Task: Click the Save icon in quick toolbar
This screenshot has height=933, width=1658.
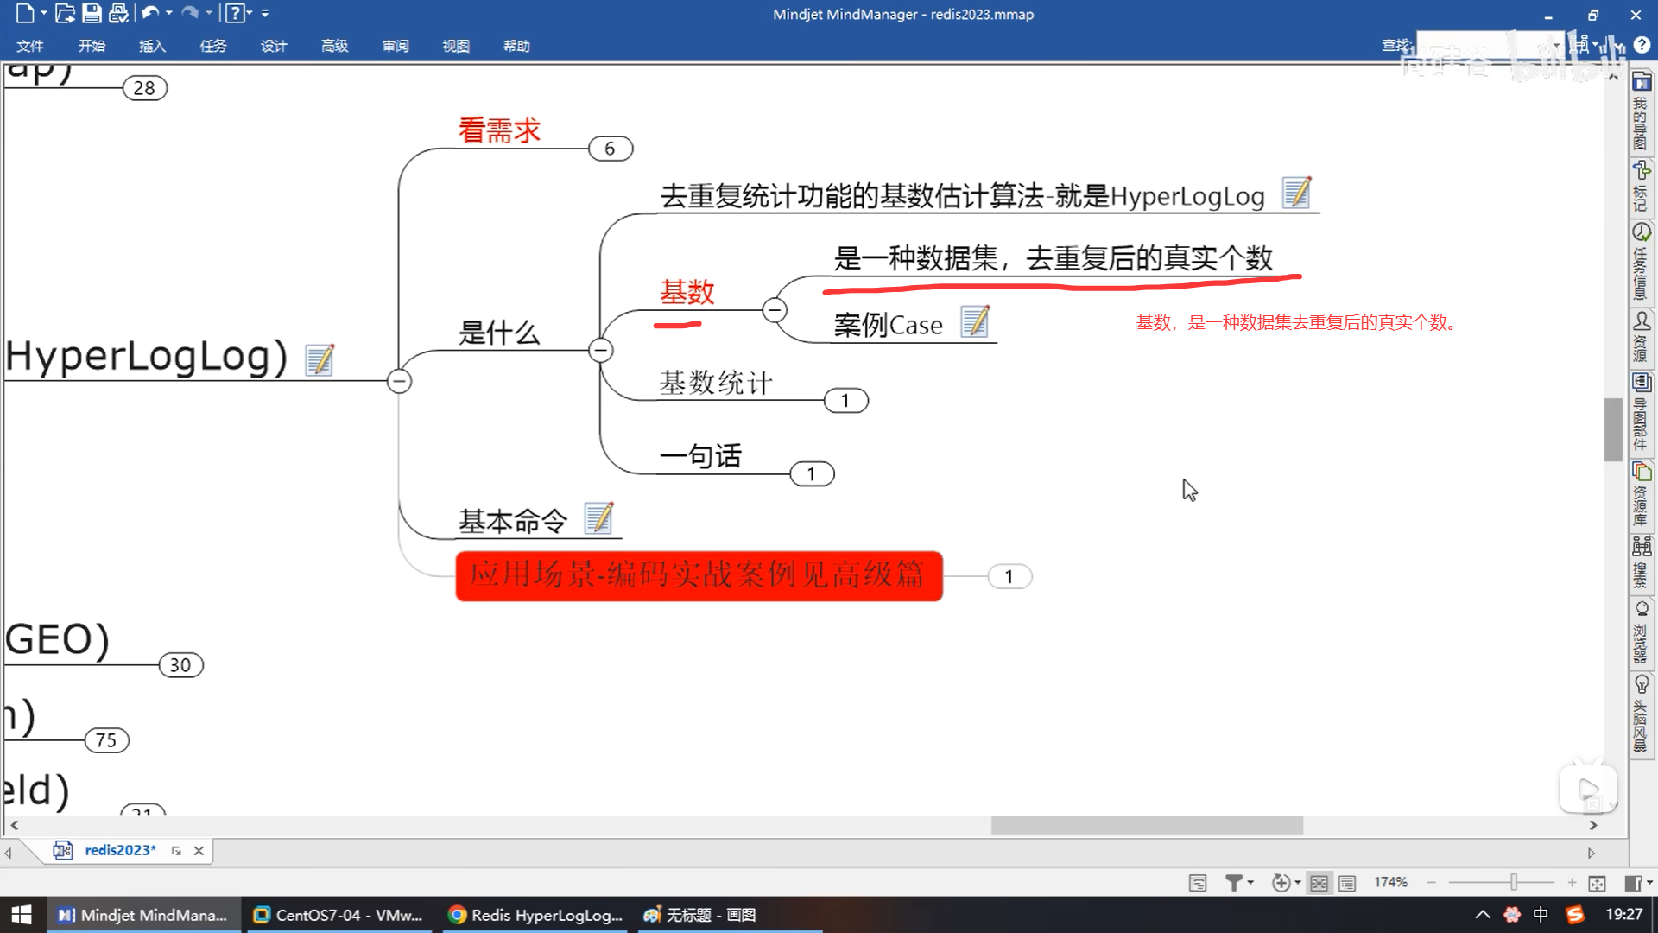Action: [x=92, y=13]
